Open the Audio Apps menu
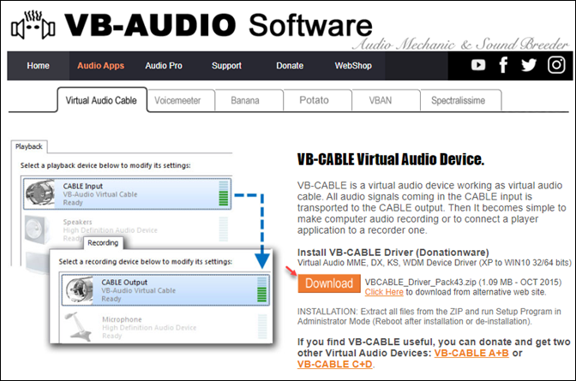Image resolution: width=576 pixels, height=381 pixels. coord(100,66)
